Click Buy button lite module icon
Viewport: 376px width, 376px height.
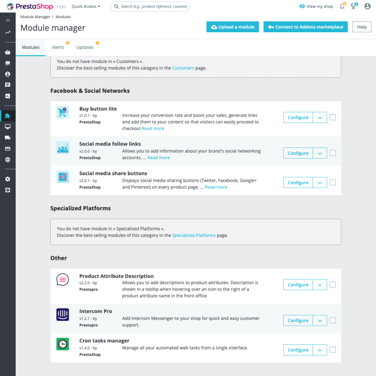click(63, 112)
